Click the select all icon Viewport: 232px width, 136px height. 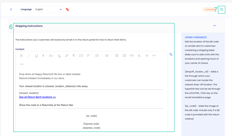[147, 55]
